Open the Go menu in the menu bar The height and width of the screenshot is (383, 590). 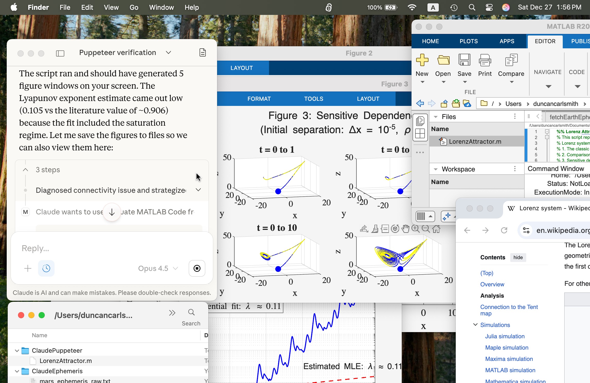point(134,7)
